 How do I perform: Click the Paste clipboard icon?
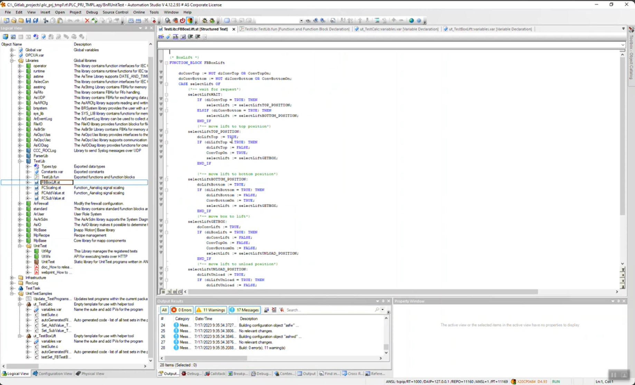(60, 21)
